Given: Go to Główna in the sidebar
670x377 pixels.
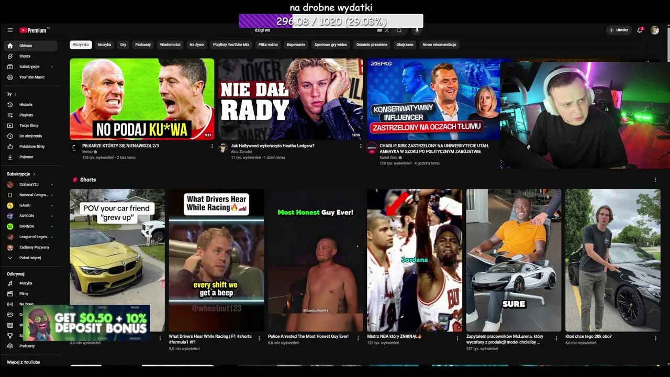Looking at the screenshot, I should click(x=30, y=46).
